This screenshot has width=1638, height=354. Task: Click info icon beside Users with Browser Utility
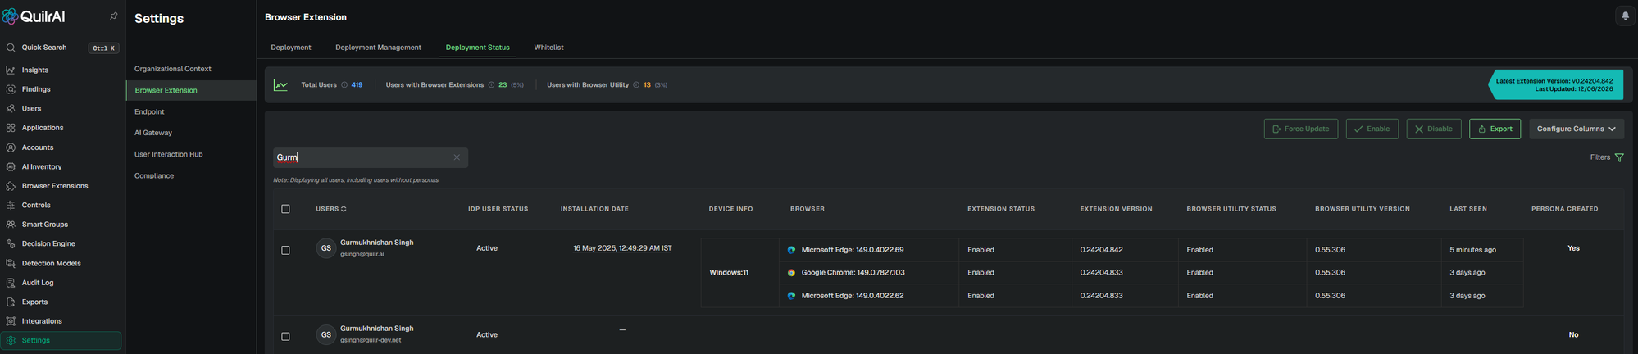(x=636, y=85)
